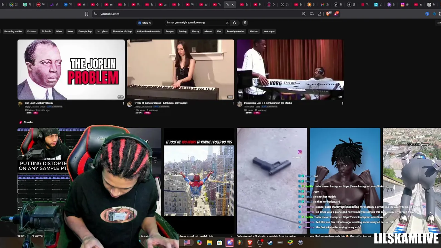This screenshot has height=248, width=441.
Task: Filter by the News chip
Action: pos(70,31)
